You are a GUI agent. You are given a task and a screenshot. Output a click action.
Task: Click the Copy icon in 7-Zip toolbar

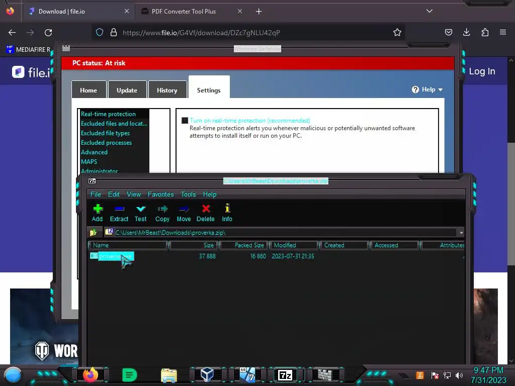tap(162, 213)
